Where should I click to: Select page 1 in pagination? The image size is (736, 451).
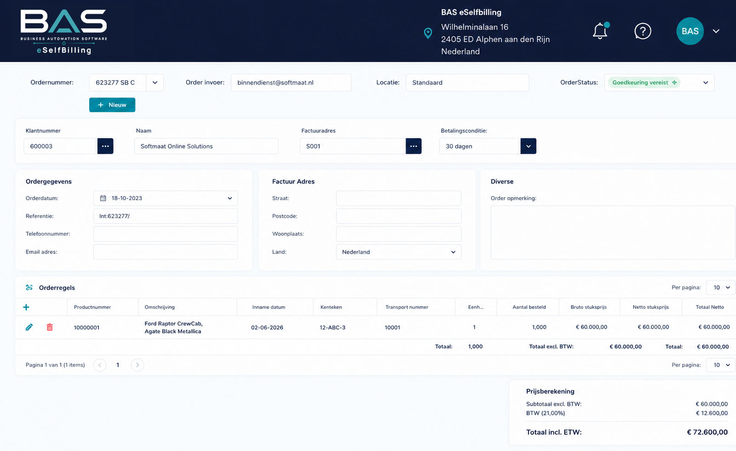click(118, 365)
